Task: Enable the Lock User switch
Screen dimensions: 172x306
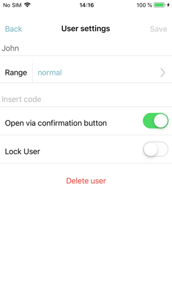Action: (x=155, y=149)
